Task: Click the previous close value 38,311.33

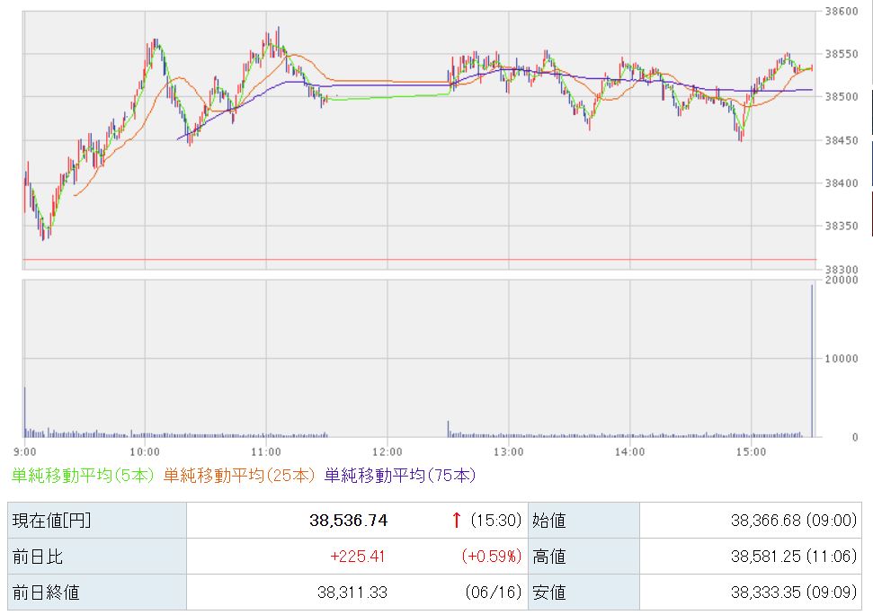Action: pos(352,593)
